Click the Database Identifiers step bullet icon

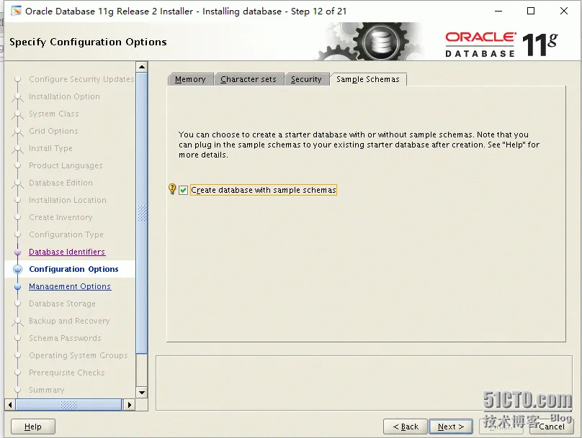[x=17, y=252]
